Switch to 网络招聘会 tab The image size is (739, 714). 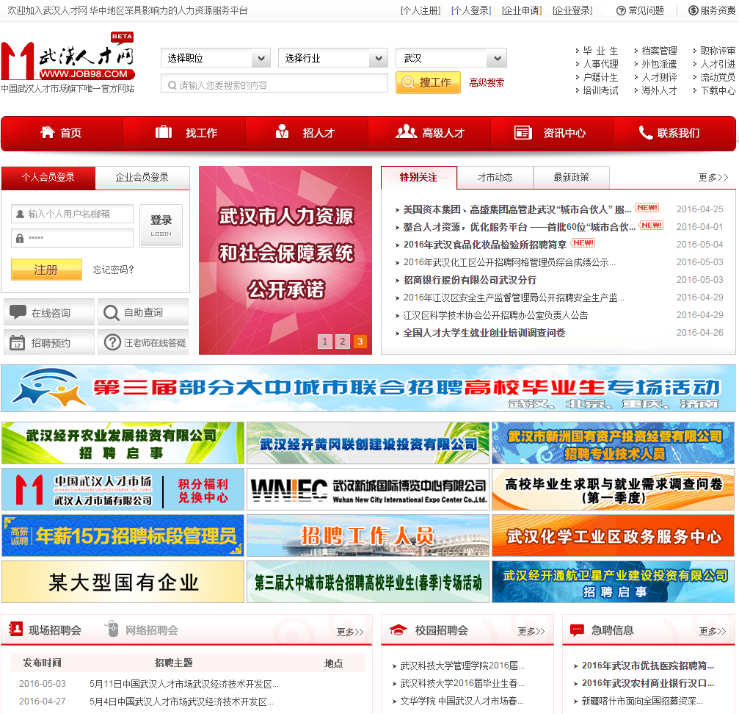click(152, 630)
